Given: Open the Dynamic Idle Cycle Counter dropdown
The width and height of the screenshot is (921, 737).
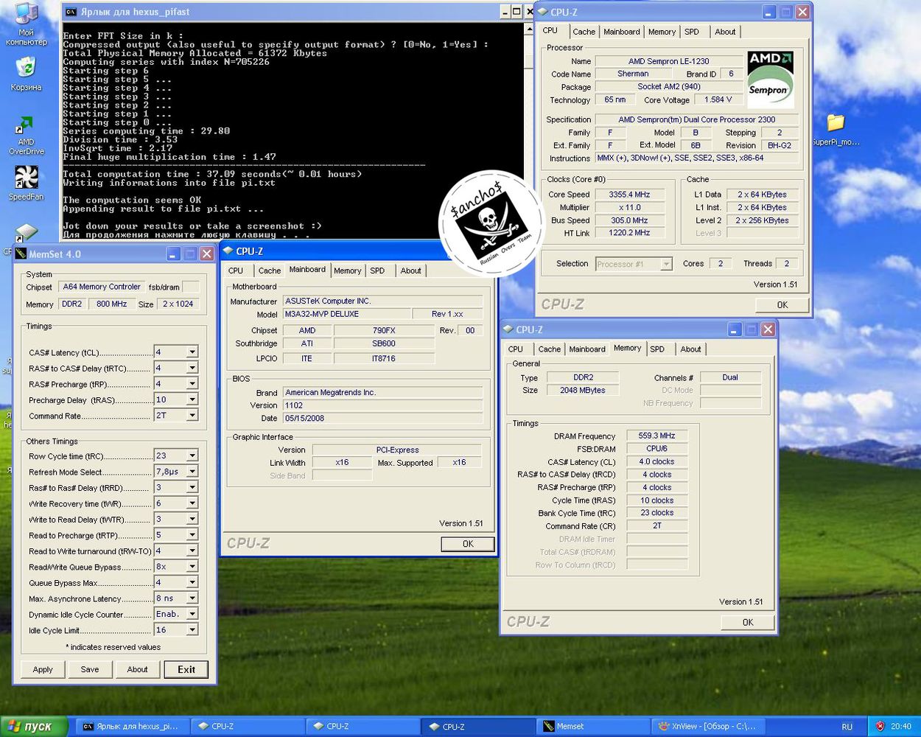Looking at the screenshot, I should [x=192, y=614].
